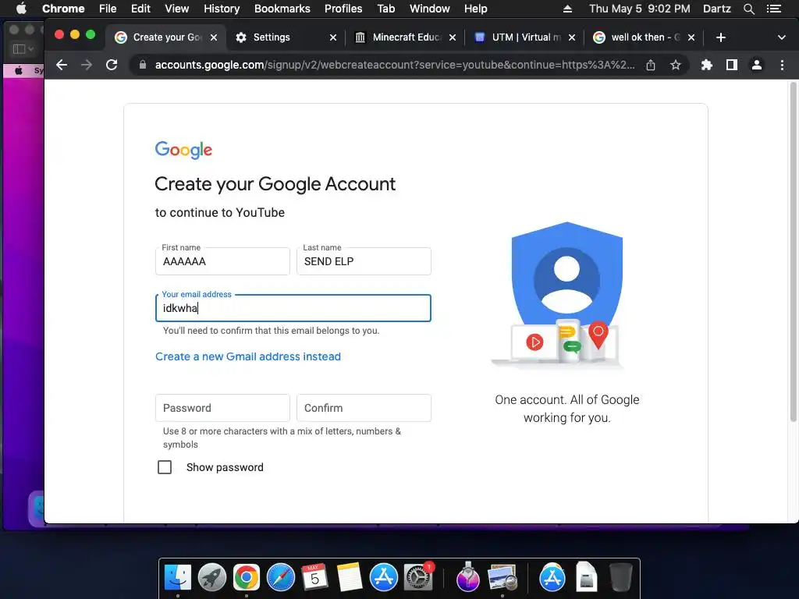The image size is (799, 599).
Task: Open System Preferences from the Dock
Action: tap(418, 578)
